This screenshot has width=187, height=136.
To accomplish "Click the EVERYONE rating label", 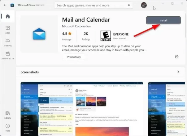I will [x=121, y=34].
